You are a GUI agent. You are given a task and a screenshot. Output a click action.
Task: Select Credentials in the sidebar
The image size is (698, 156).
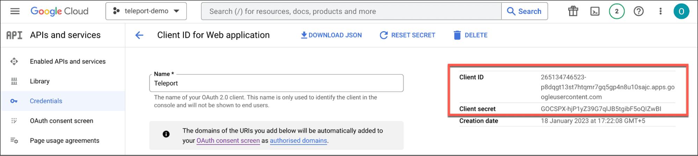pos(46,101)
